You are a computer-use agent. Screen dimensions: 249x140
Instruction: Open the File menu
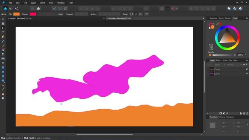(x=11, y=3)
